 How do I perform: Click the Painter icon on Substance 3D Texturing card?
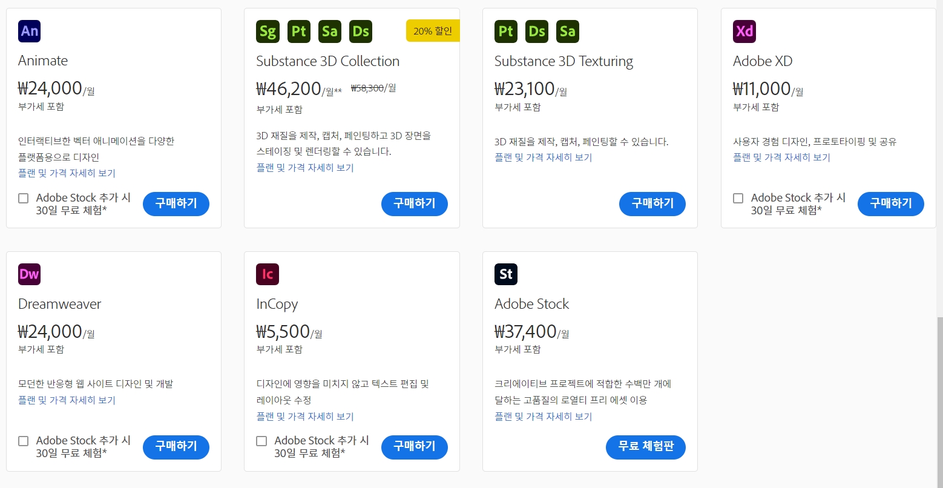505,31
